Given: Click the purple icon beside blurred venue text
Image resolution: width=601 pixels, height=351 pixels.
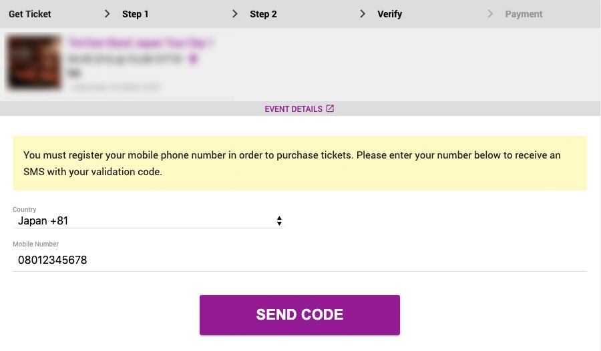Looking at the screenshot, I should tap(193, 59).
